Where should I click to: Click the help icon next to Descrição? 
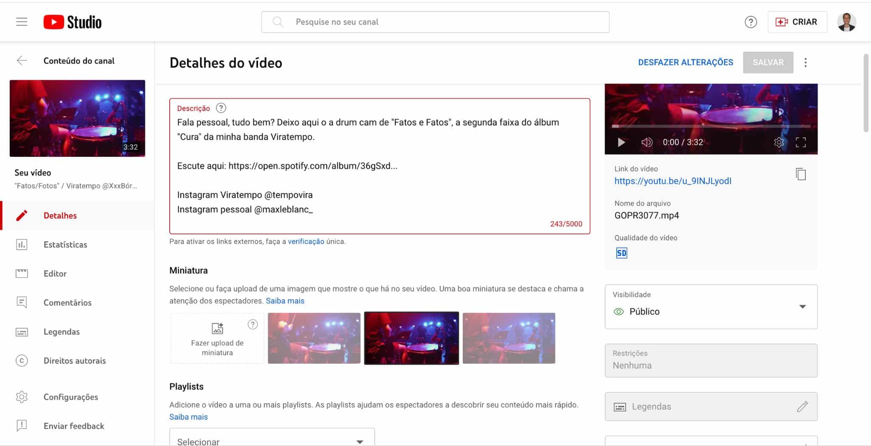221,108
